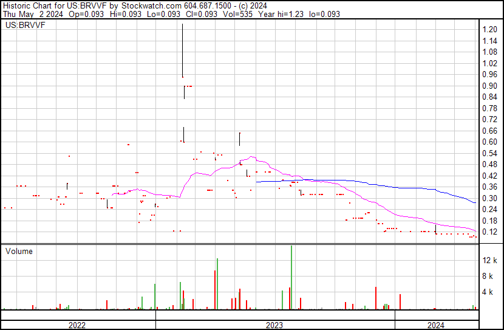This screenshot has height=330, width=504.
Task: Click the 'Hi=0.093' high value
Action: pyautogui.click(x=126, y=14)
